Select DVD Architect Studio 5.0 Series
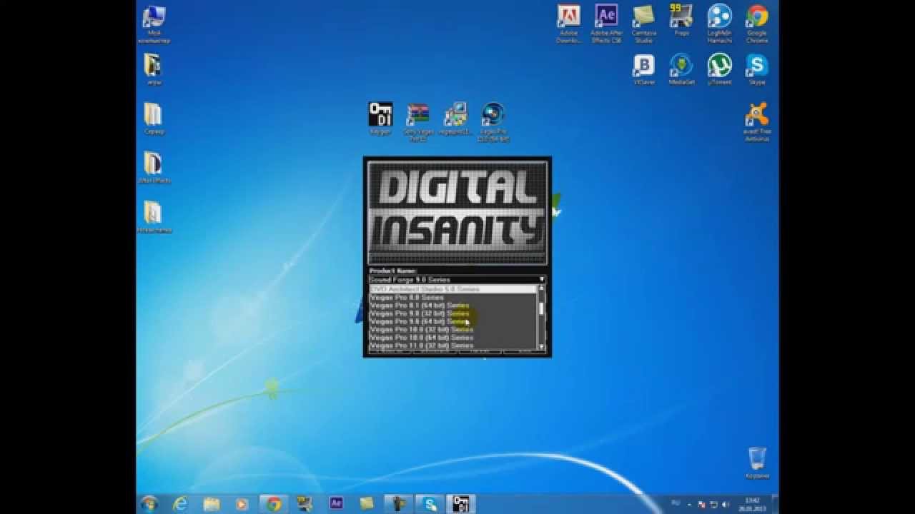 coord(453,289)
